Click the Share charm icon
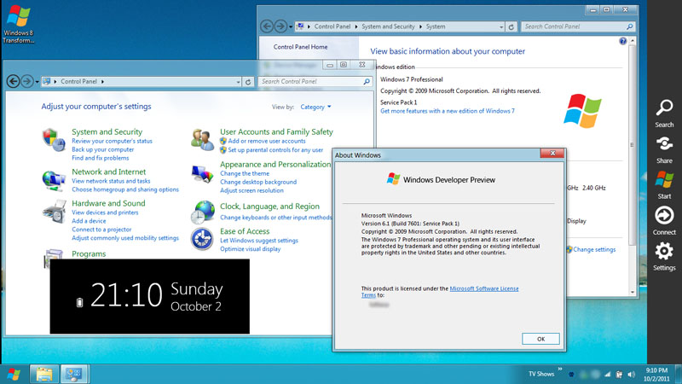 (664, 144)
